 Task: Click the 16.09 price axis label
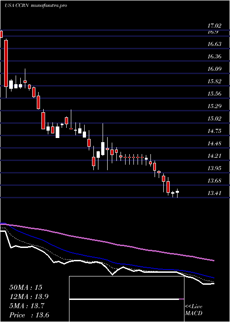(x=214, y=69)
